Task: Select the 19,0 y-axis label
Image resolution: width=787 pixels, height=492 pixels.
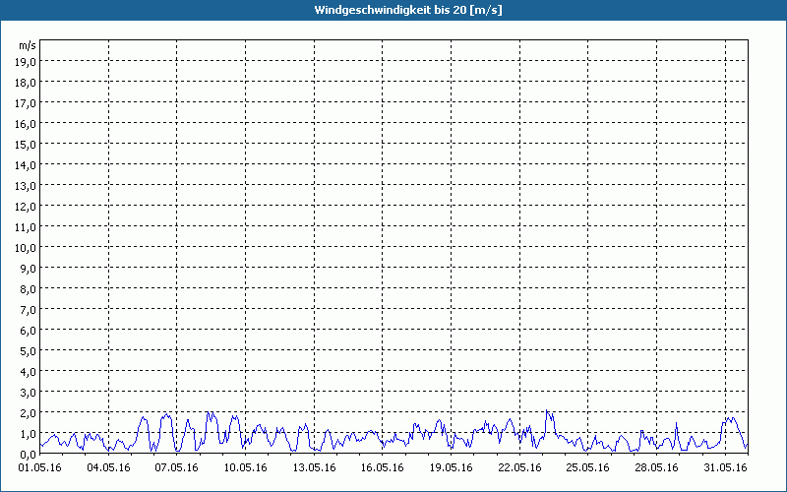Action: coord(27,62)
